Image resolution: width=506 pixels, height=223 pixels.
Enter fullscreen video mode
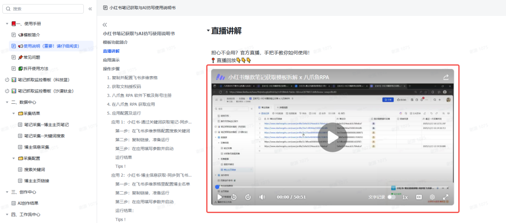[446, 197]
